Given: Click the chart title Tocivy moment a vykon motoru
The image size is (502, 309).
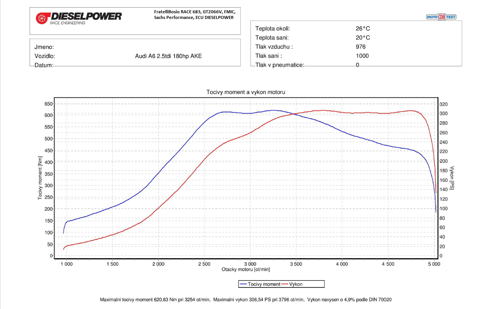Looking at the screenshot, I should coord(246,92).
